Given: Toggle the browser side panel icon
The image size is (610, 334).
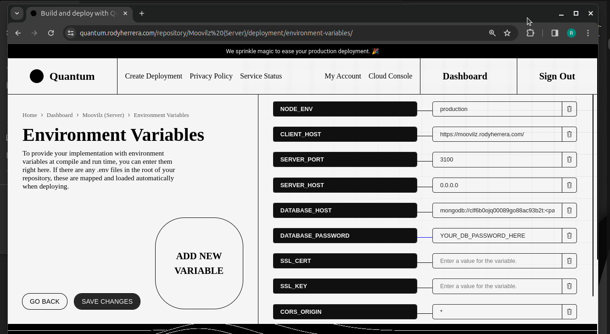Looking at the screenshot, I should [554, 33].
